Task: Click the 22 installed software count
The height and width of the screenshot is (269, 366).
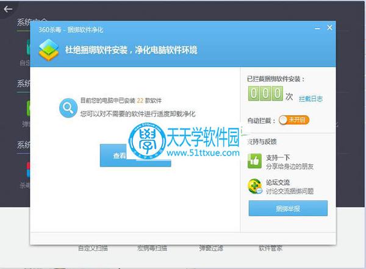Action: (140, 101)
